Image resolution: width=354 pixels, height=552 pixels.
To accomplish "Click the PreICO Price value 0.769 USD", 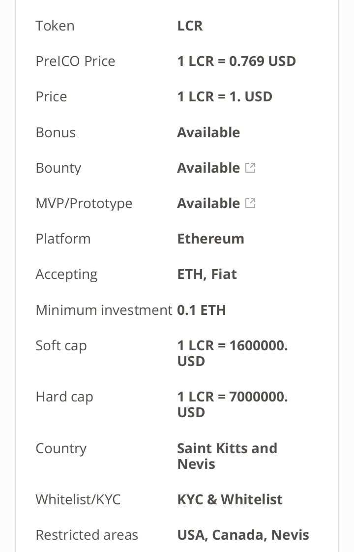I will coord(236,61).
